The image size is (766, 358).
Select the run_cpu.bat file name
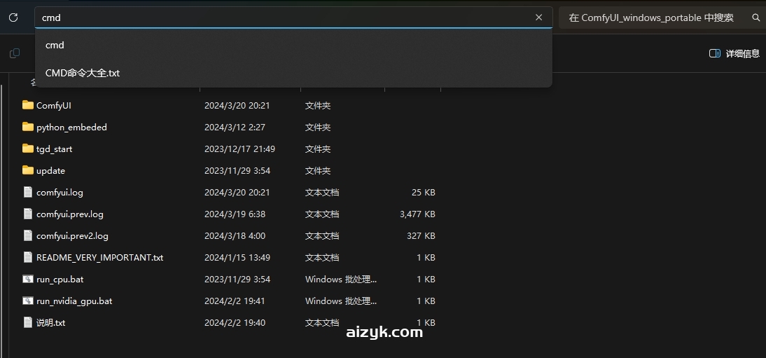tap(60, 280)
